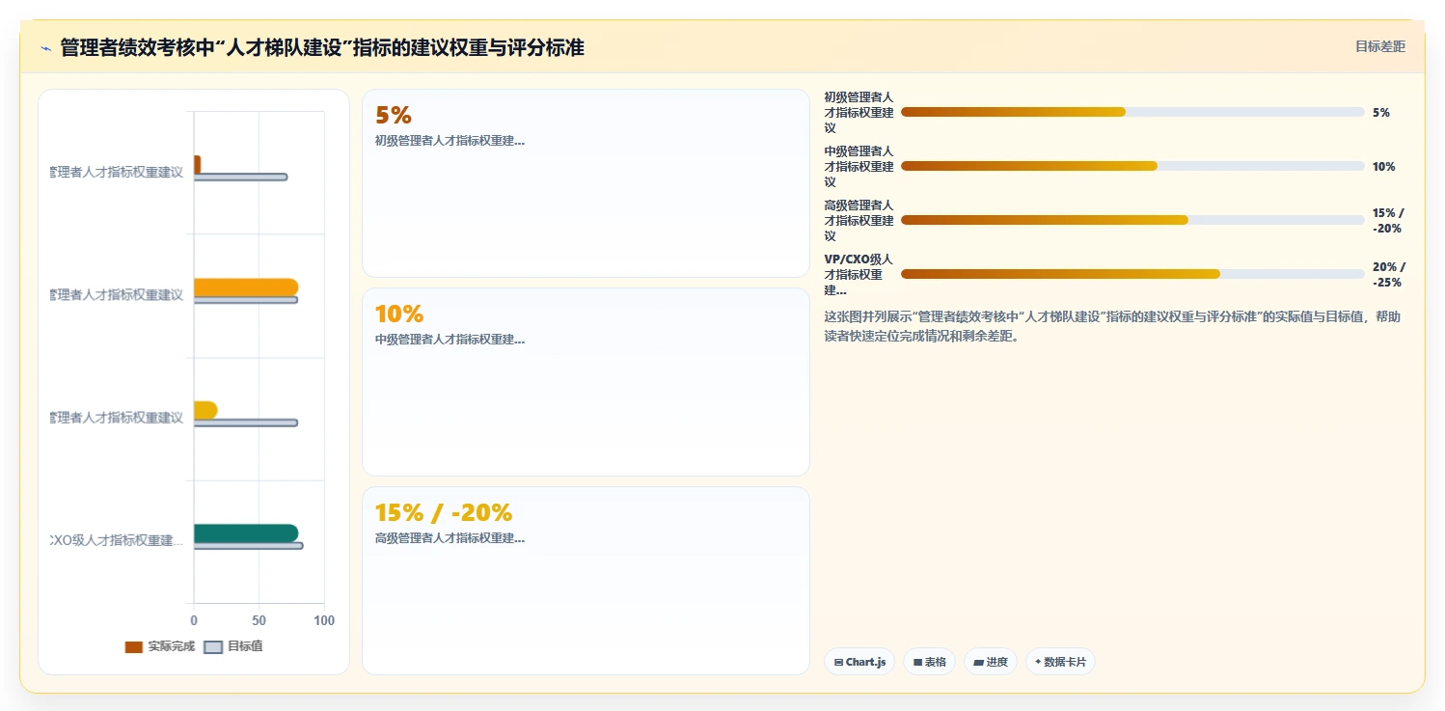
Task: Click the 初级管理者 progress bar
Action: pos(1132,112)
